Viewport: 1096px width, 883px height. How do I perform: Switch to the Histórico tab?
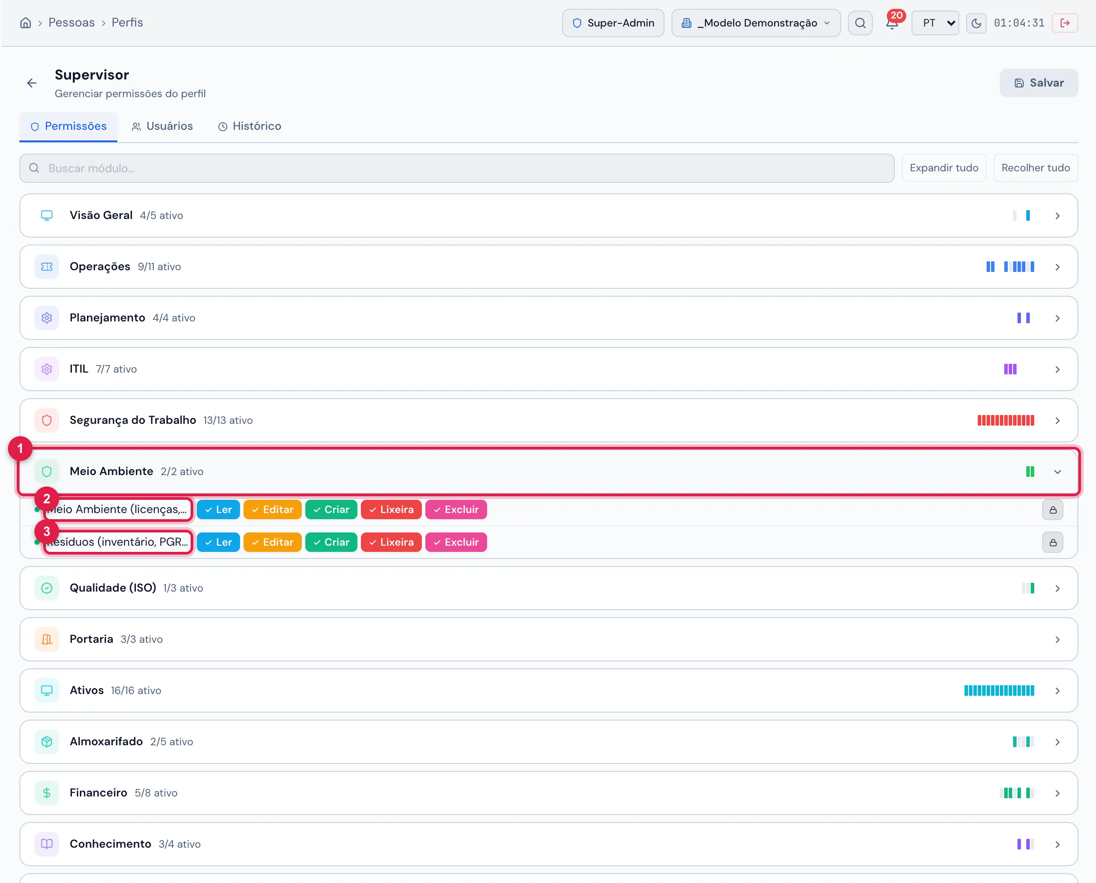(250, 126)
